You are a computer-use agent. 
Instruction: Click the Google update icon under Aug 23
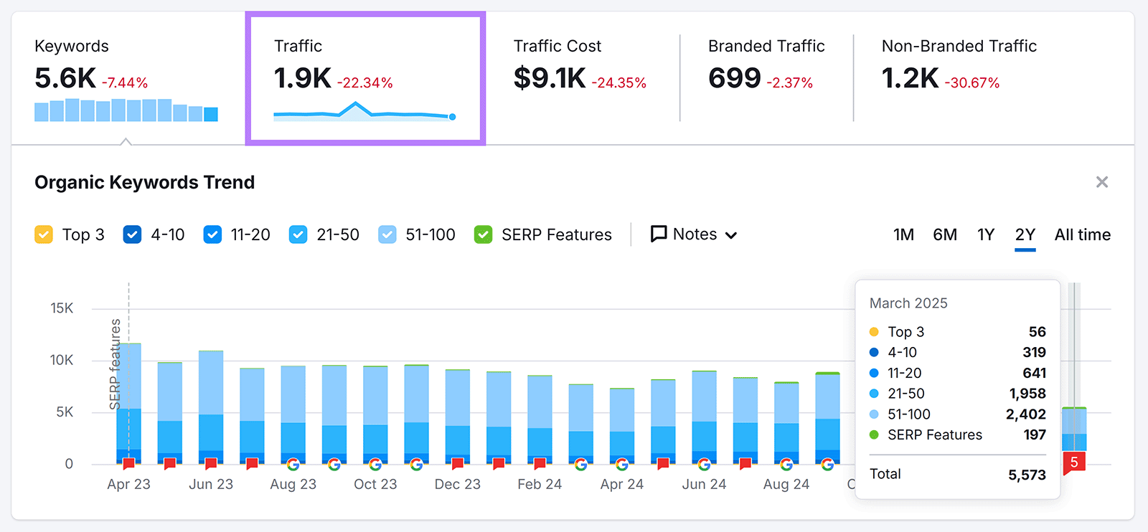click(293, 464)
